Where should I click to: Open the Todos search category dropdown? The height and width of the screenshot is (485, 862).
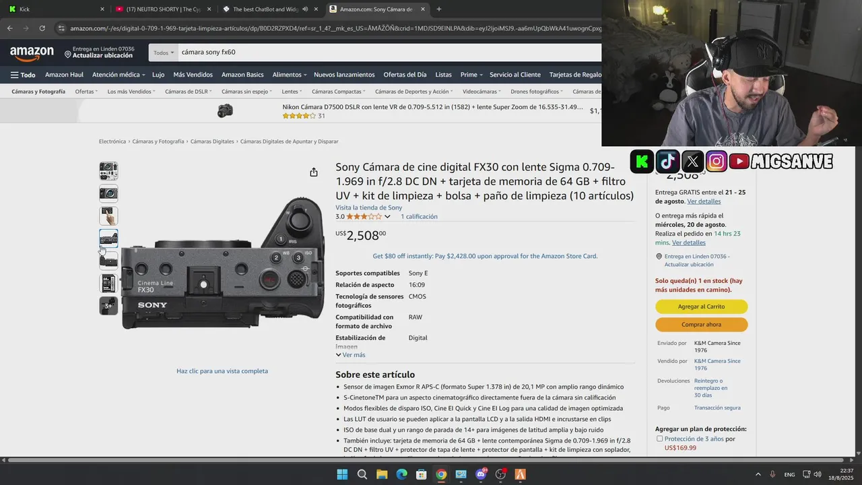163,52
